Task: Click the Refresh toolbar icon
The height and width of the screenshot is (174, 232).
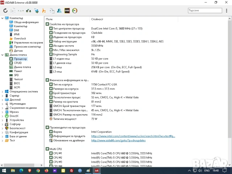Action: point(5,11)
